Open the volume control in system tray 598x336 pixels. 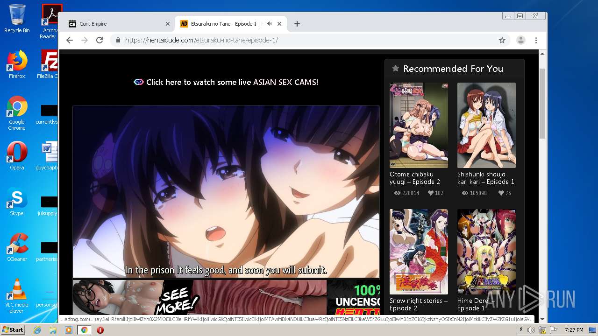coord(531,330)
